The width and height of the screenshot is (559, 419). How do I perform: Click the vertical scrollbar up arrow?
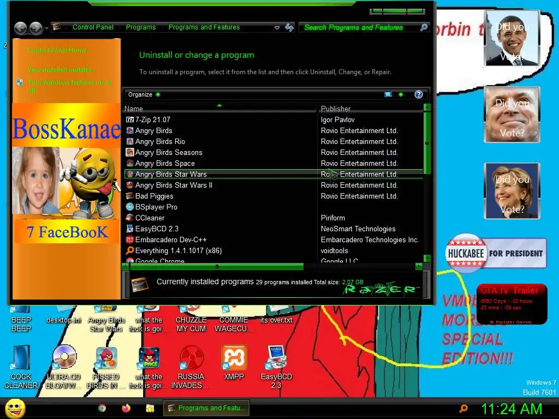click(x=427, y=107)
